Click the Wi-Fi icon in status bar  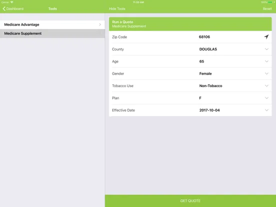coord(12,2)
